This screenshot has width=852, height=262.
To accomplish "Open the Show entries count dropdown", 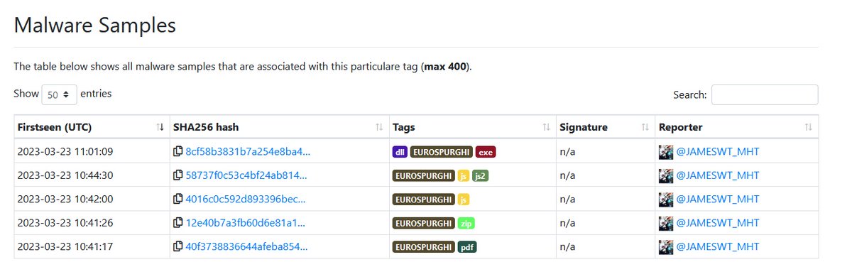I will 59,94.
